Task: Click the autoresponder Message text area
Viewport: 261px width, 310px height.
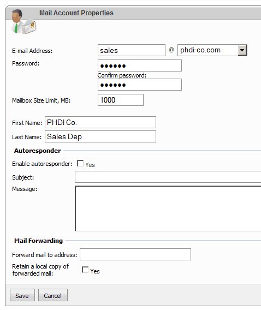Action: 168,208
